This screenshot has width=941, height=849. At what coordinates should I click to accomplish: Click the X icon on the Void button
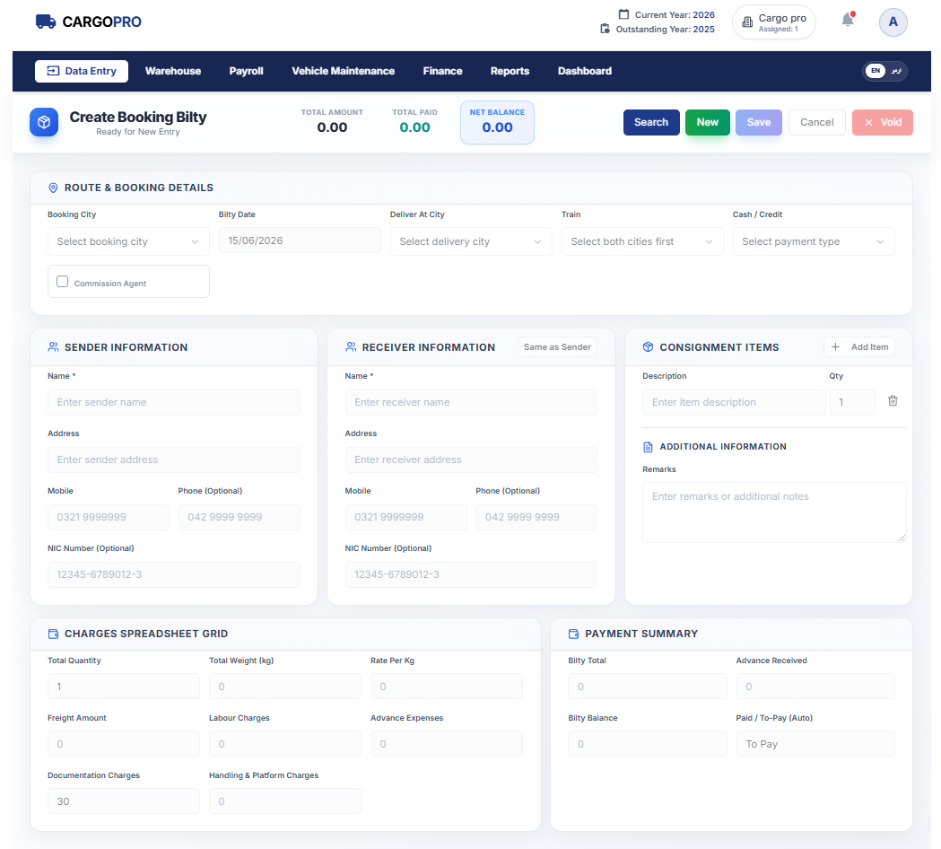[x=868, y=122]
